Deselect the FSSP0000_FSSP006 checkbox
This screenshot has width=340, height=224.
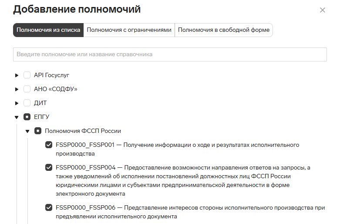point(49,207)
